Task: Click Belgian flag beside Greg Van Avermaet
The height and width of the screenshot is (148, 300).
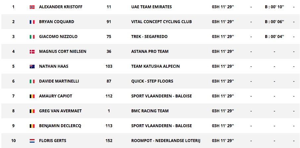Action: coord(32,111)
